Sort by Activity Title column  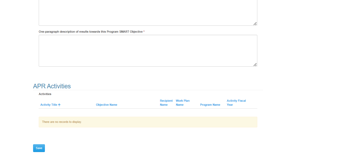click(50, 105)
